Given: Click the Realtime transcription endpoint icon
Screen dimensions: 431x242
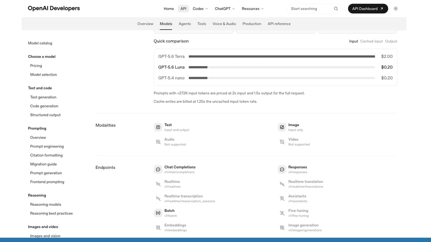Looking at the screenshot, I should (x=158, y=198).
